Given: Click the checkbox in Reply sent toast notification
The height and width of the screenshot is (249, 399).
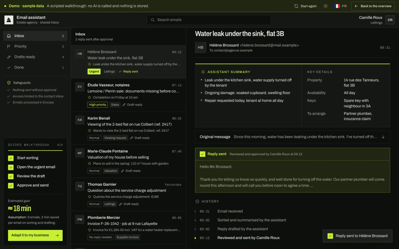Looking at the screenshot, I should point(330,236).
